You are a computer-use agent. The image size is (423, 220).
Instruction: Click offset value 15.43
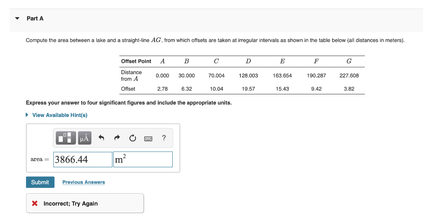[x=282, y=89]
